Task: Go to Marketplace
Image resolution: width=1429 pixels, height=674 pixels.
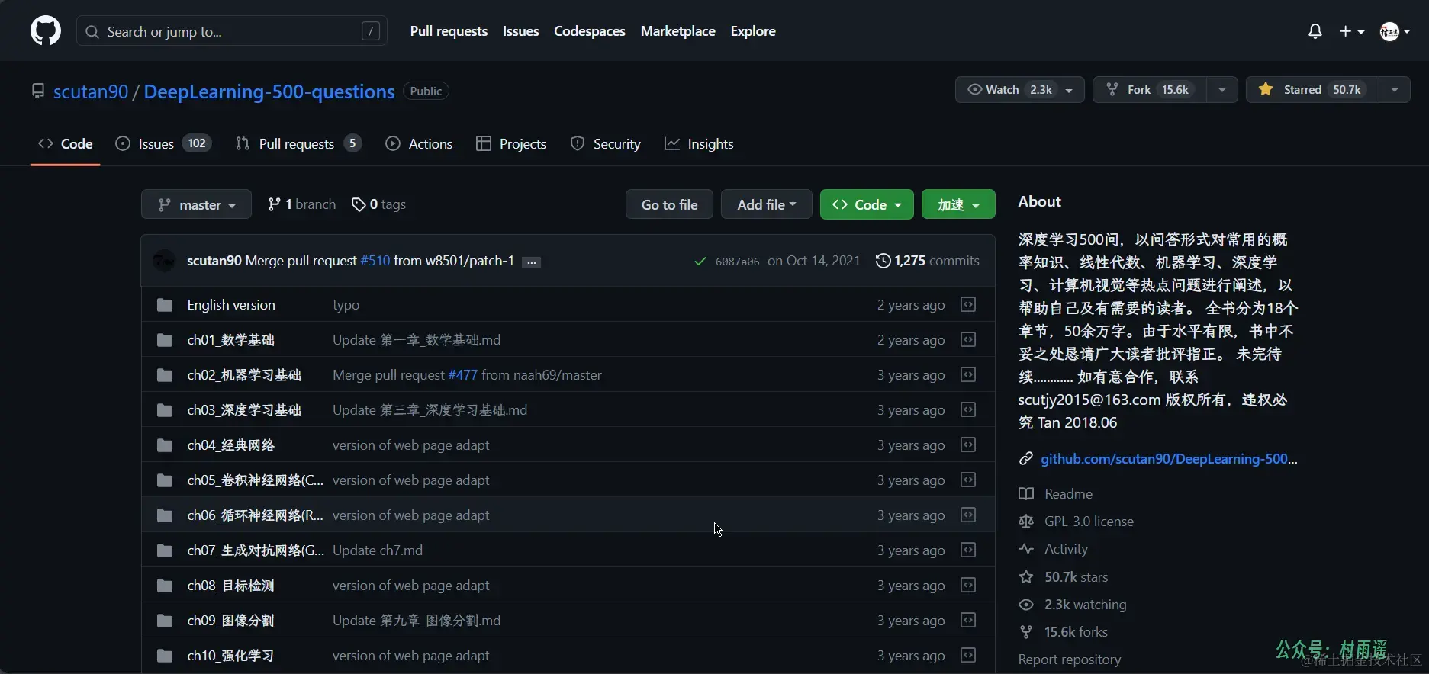Action: [678, 31]
